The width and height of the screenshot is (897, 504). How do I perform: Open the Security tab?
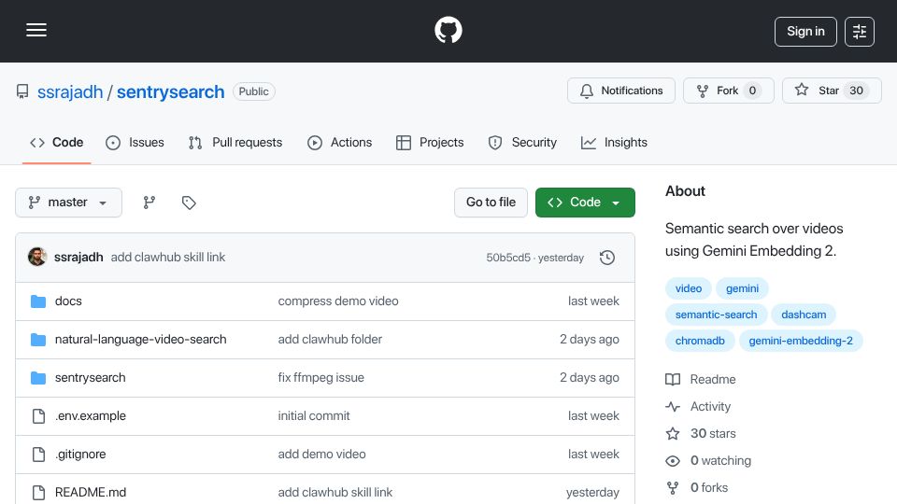(522, 142)
